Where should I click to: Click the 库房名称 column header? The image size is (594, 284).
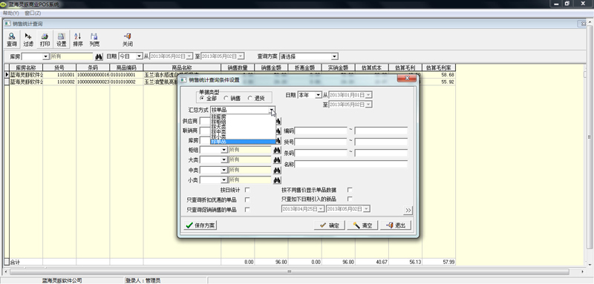click(26, 67)
